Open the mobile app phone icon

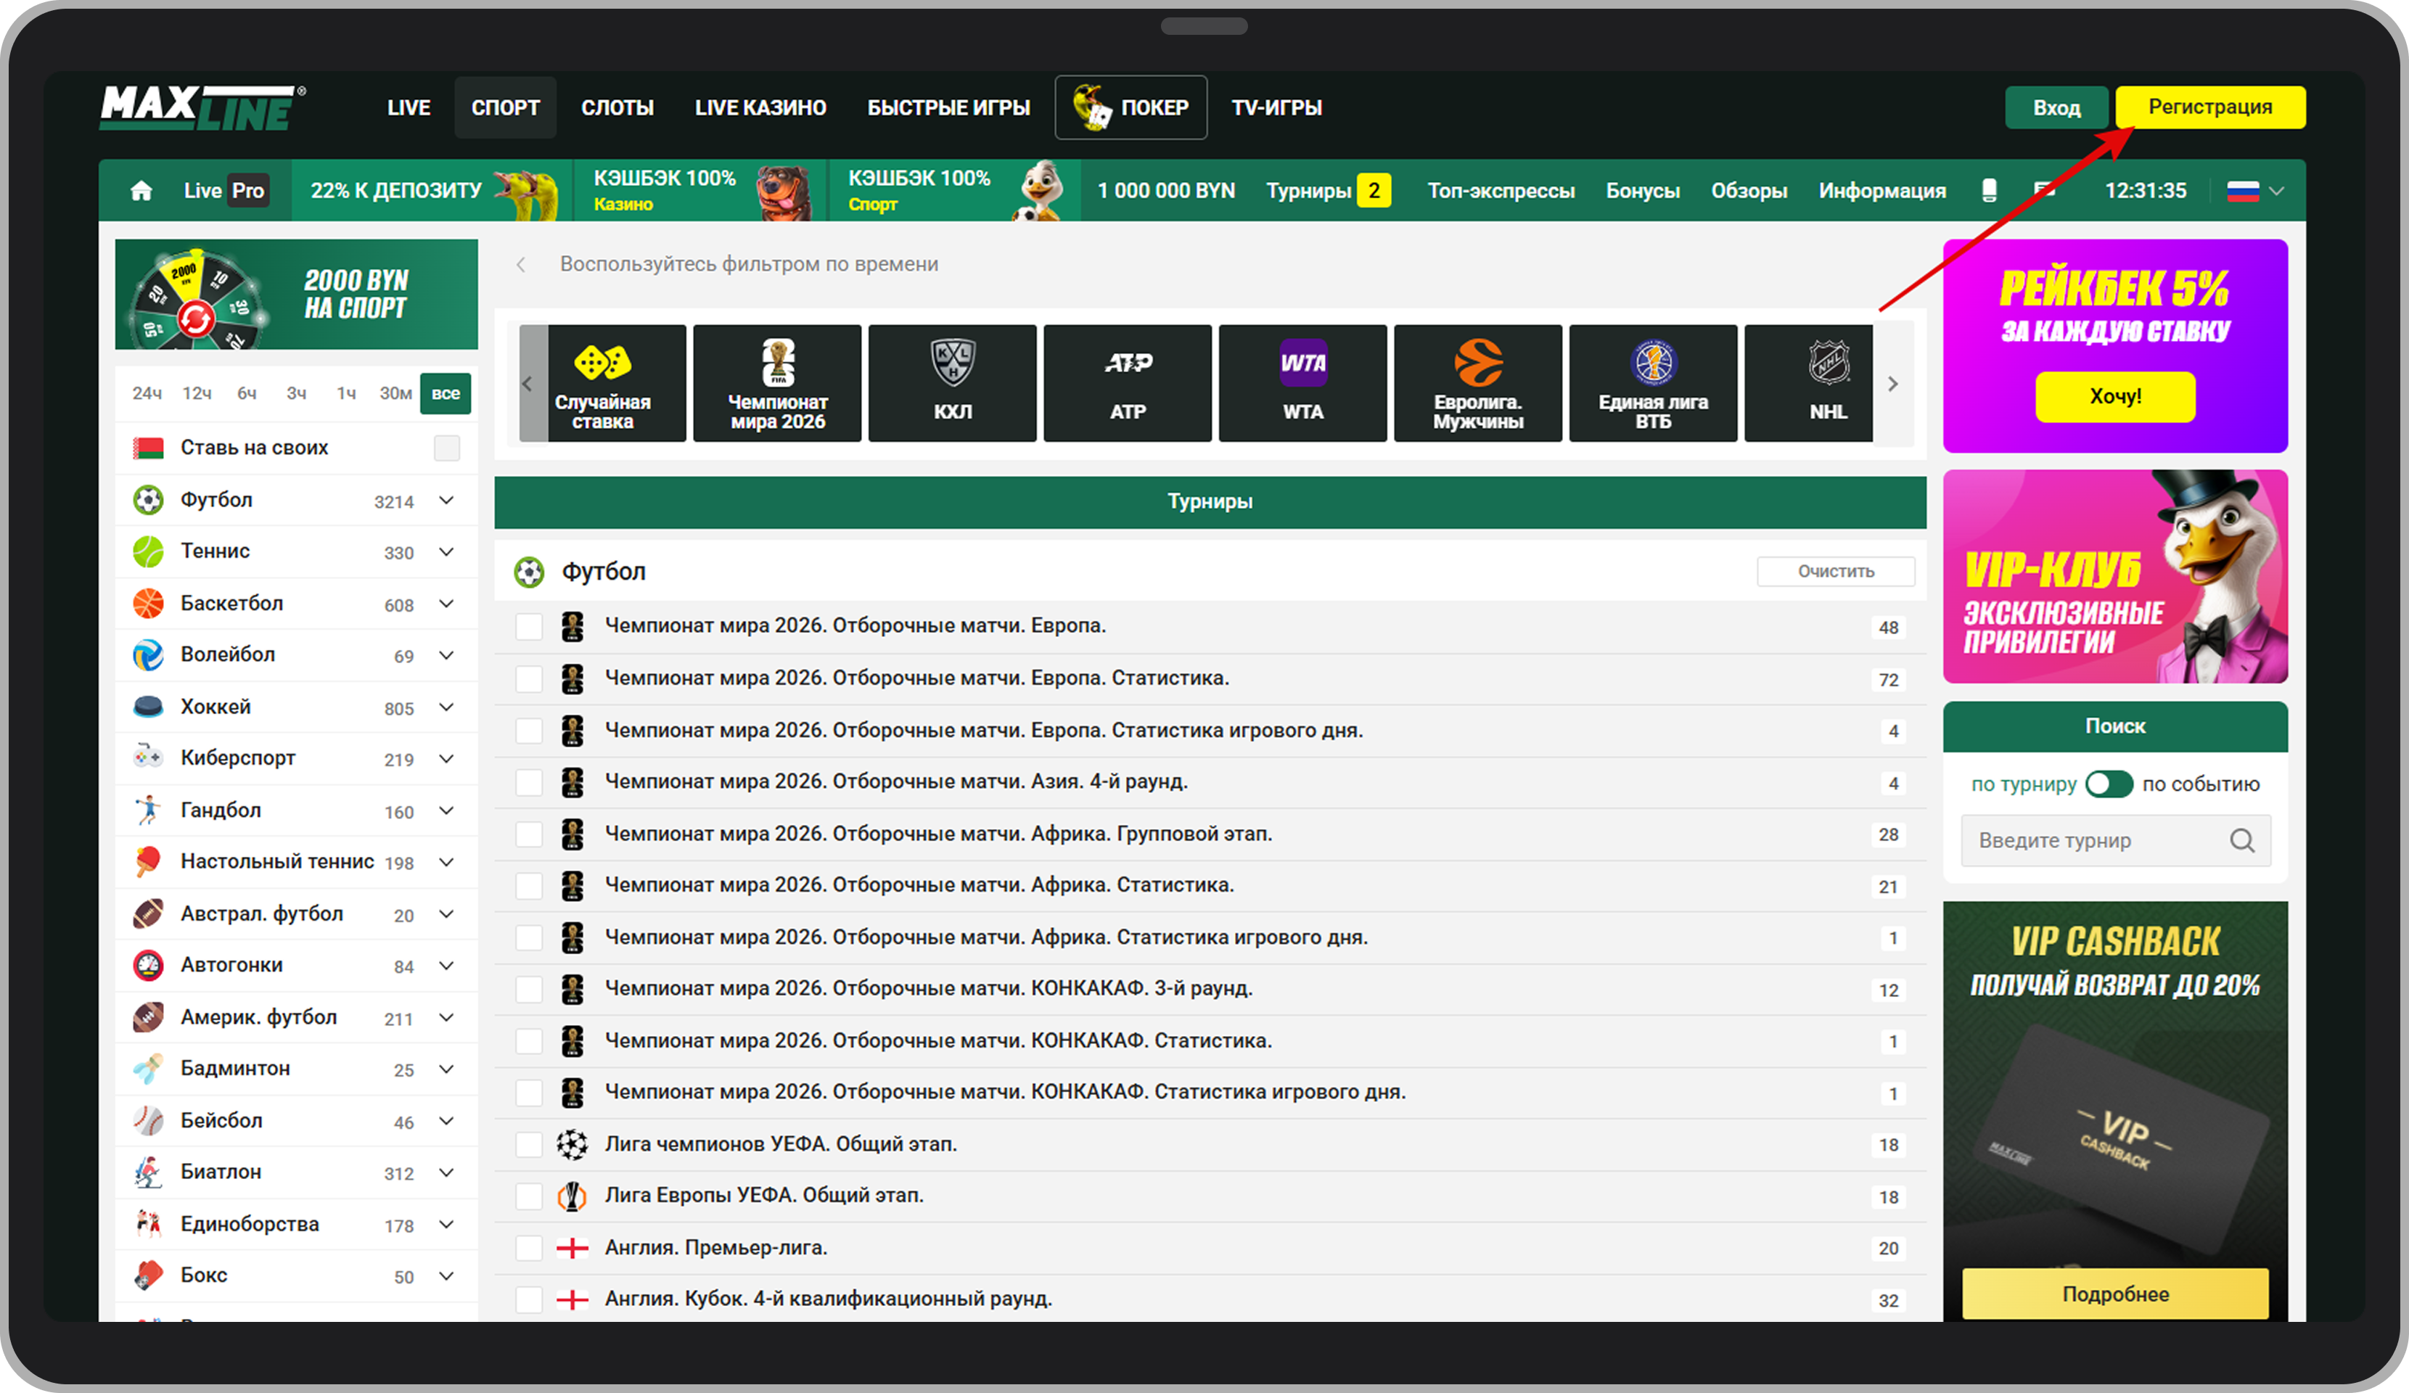click(x=1988, y=190)
